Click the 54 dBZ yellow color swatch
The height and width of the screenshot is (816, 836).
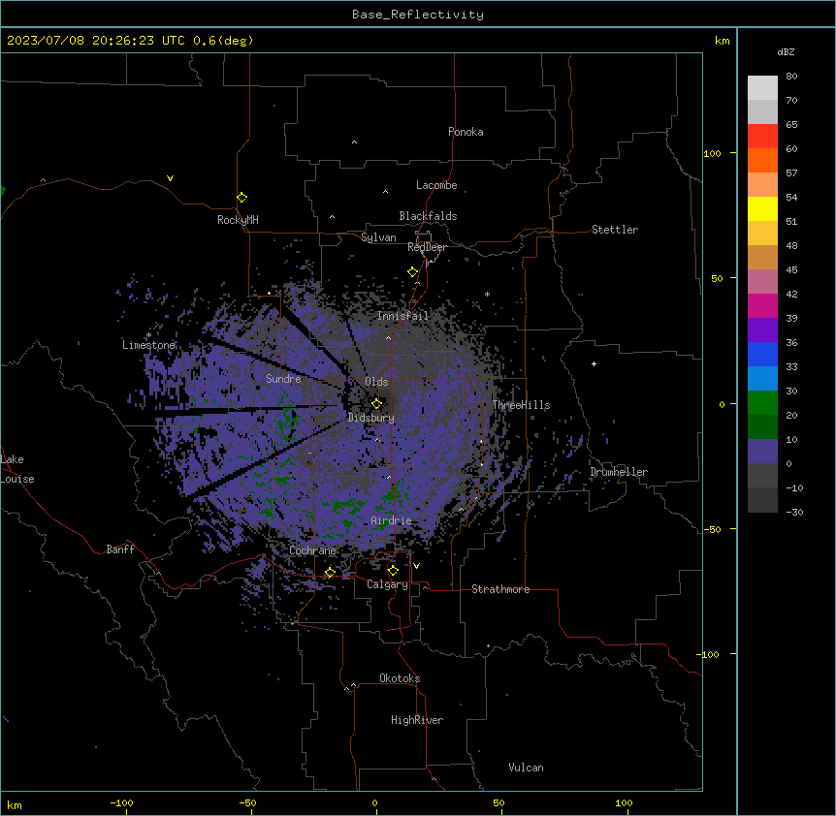762,208
